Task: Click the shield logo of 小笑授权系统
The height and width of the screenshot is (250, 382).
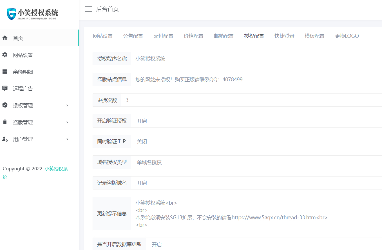Action: tap(12, 14)
